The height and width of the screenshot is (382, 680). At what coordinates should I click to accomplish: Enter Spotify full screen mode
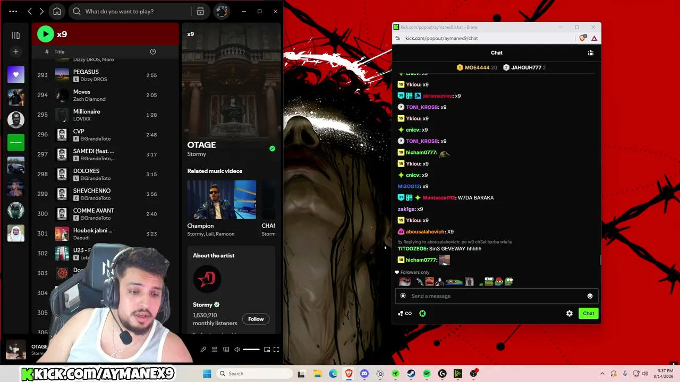click(276, 350)
